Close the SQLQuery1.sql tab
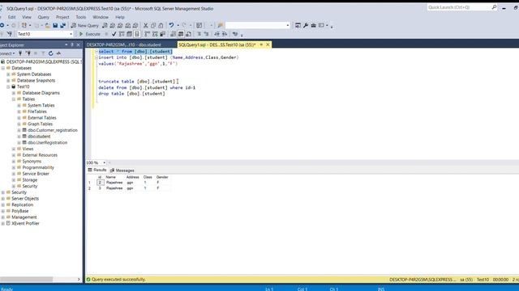519x291 pixels. coord(268,44)
